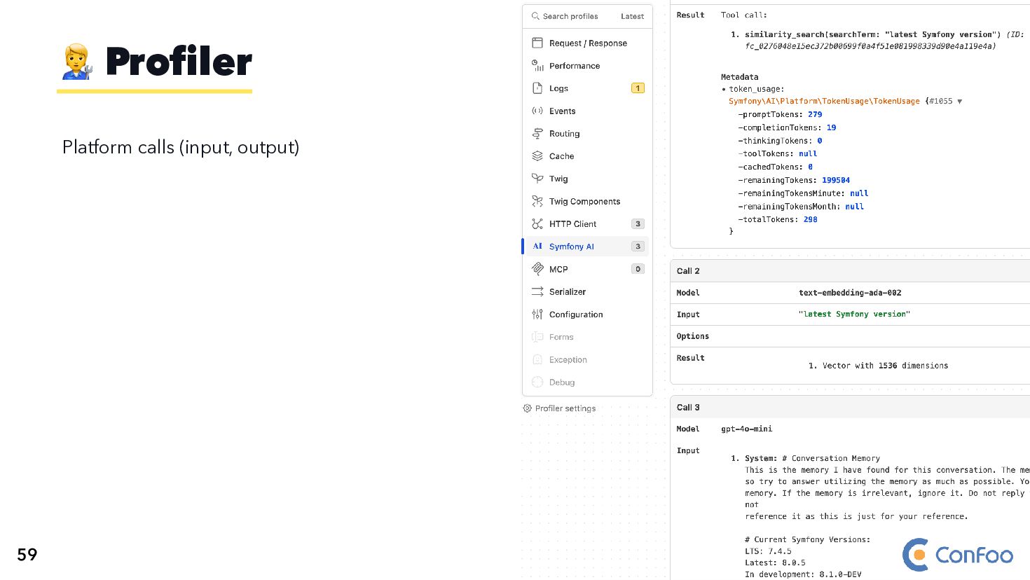Screen dimensions: 1030x580
Task: Click the Symfony AI count badge
Action: click(638, 247)
